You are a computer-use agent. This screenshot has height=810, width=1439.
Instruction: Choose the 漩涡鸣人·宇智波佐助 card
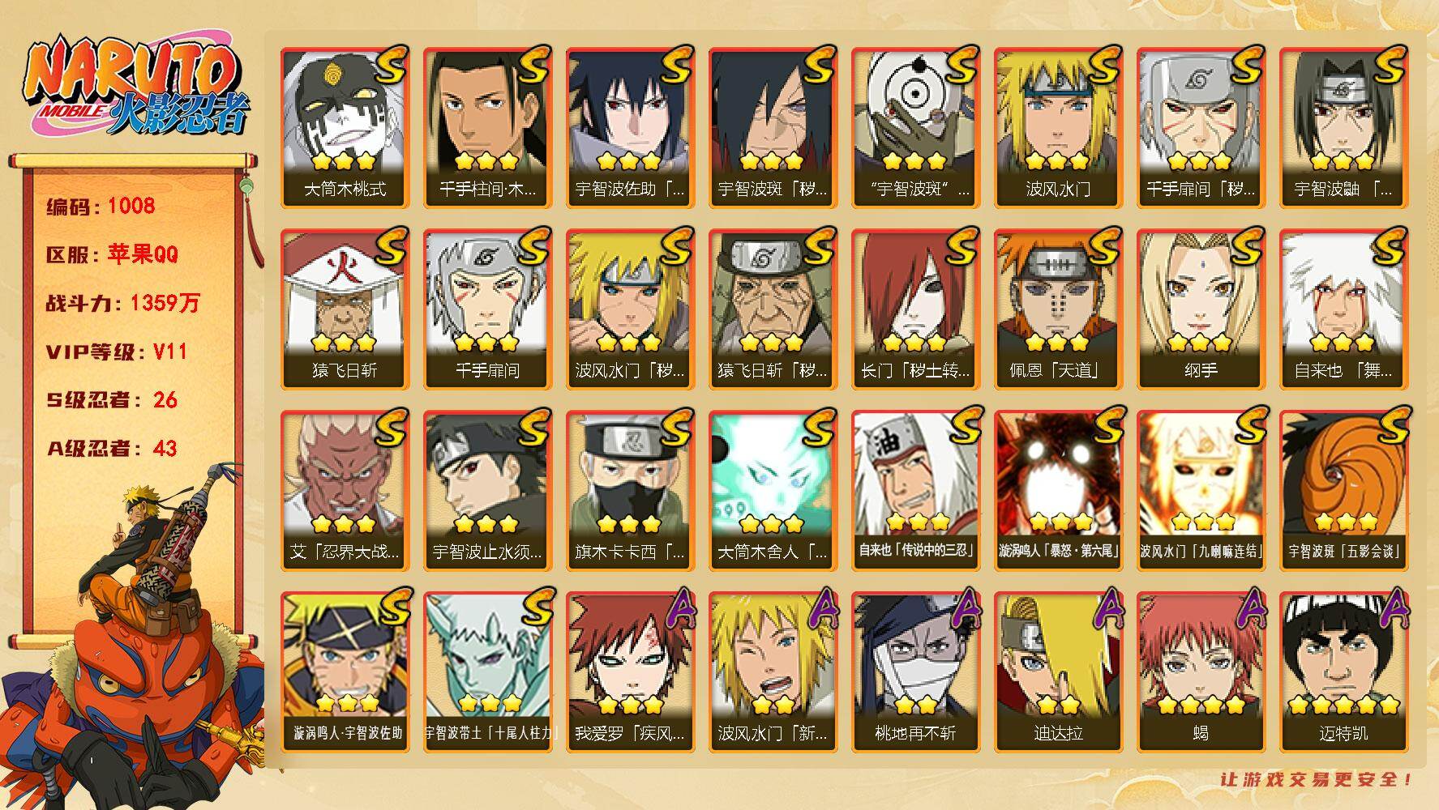point(345,671)
